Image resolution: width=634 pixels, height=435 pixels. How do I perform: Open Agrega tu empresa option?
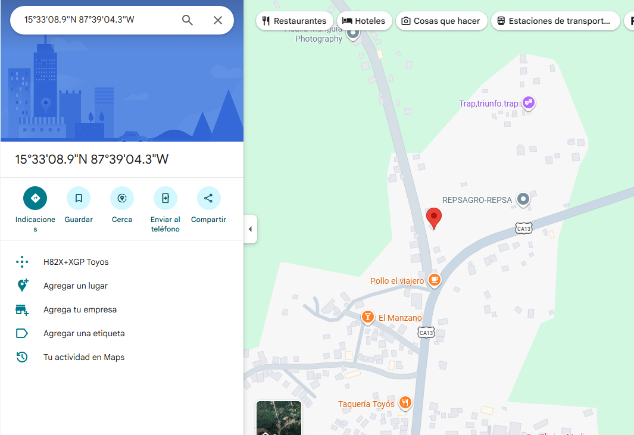point(80,309)
